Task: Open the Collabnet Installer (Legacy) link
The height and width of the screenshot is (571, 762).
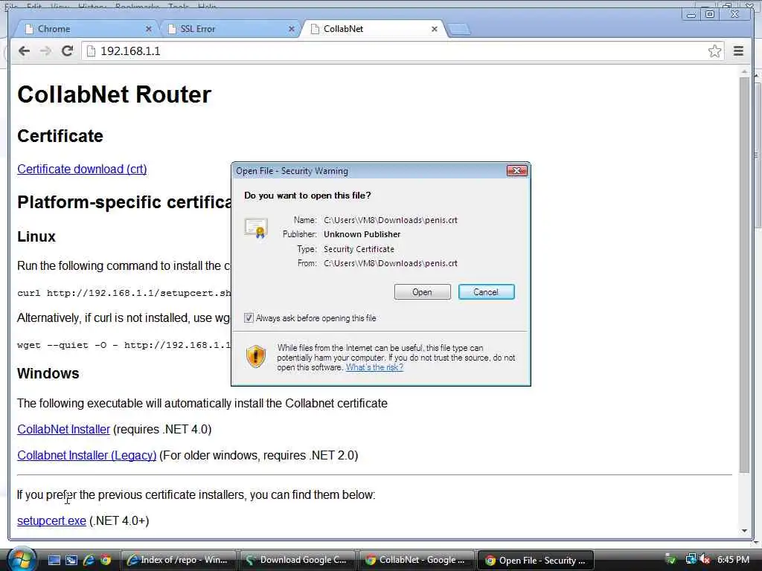Action: pos(87,456)
